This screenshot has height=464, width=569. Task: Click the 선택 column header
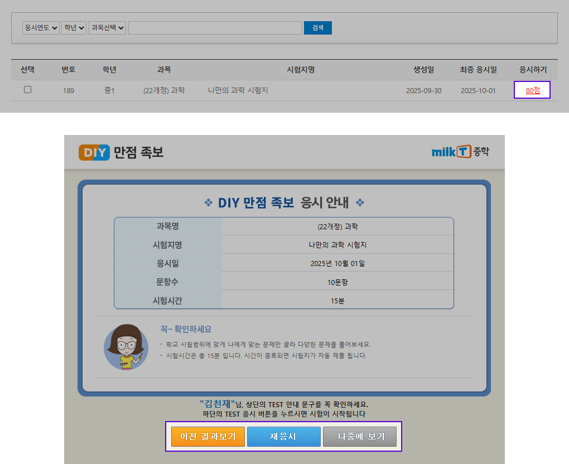pos(27,70)
